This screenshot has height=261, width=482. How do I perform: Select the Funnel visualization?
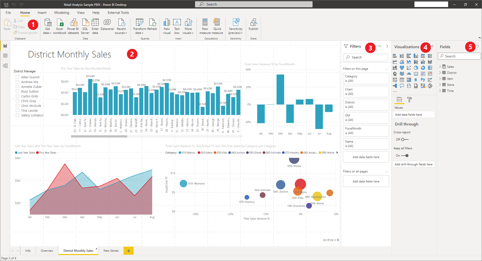[402, 68]
